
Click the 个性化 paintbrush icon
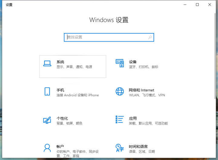pos(47,120)
